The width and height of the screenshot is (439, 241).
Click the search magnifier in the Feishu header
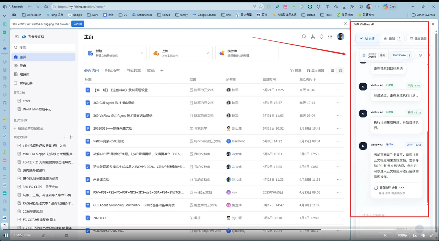pyautogui.click(x=304, y=37)
